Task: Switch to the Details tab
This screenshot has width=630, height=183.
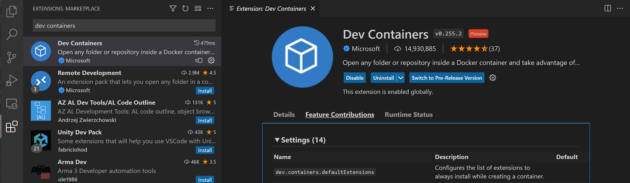Action: (x=284, y=114)
